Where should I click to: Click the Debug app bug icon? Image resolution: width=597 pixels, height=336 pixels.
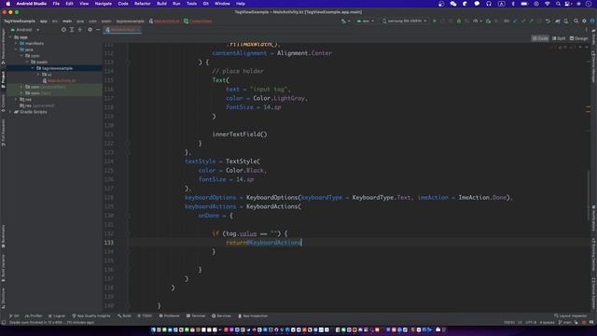click(459, 21)
